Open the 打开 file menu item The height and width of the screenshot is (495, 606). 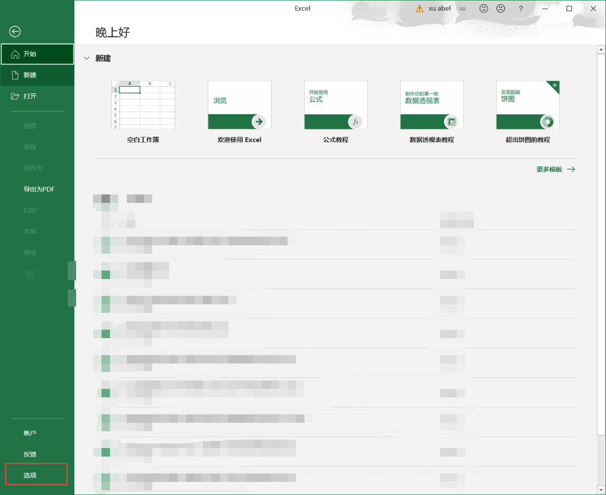(x=37, y=96)
